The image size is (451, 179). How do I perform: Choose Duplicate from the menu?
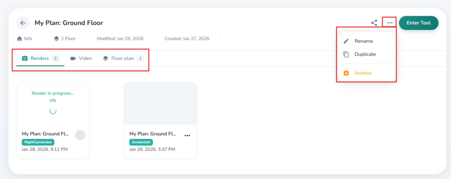tap(365, 54)
